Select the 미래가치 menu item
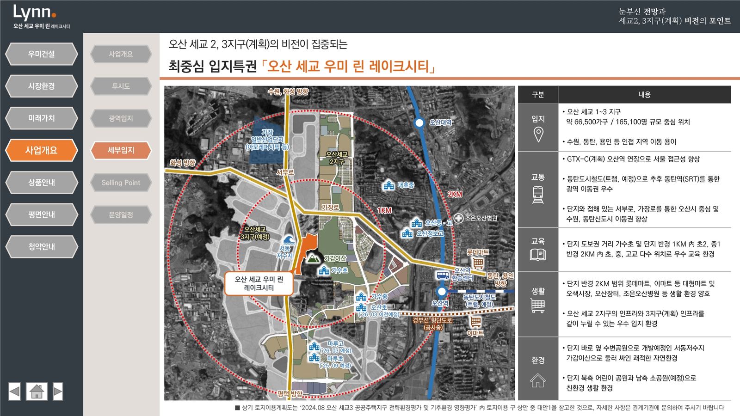The height and width of the screenshot is (416, 740). pyautogui.click(x=41, y=118)
